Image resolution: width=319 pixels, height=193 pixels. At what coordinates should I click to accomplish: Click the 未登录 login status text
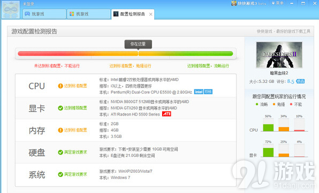click(28, 4)
